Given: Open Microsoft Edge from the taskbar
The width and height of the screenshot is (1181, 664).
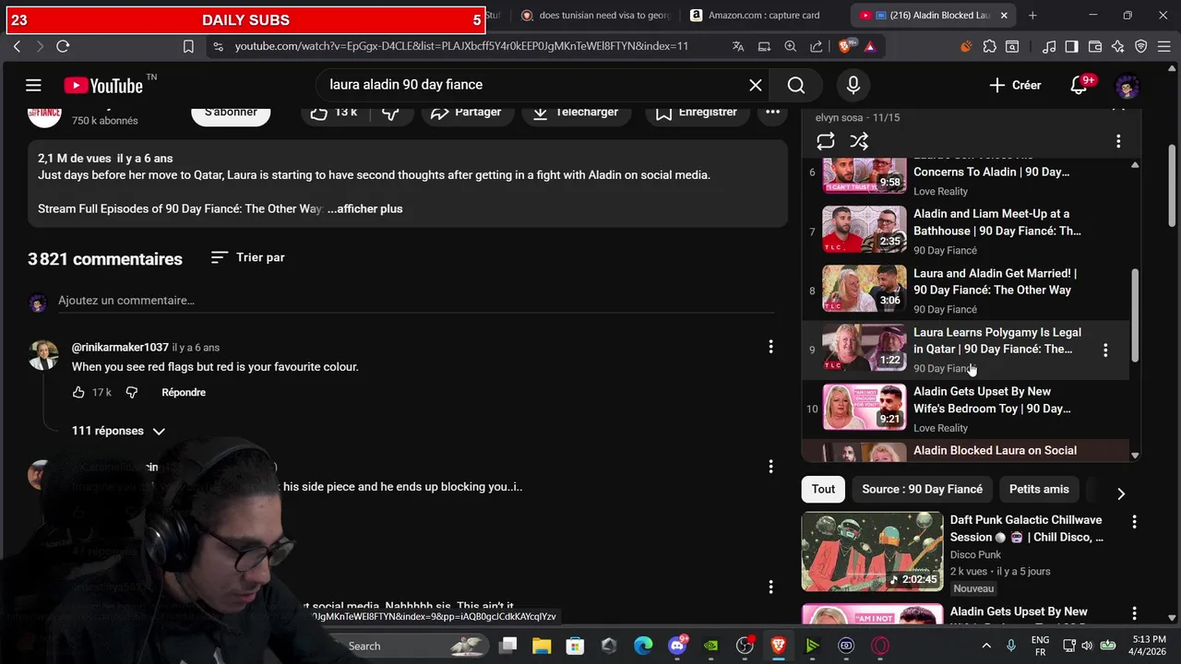Looking at the screenshot, I should pos(643,646).
